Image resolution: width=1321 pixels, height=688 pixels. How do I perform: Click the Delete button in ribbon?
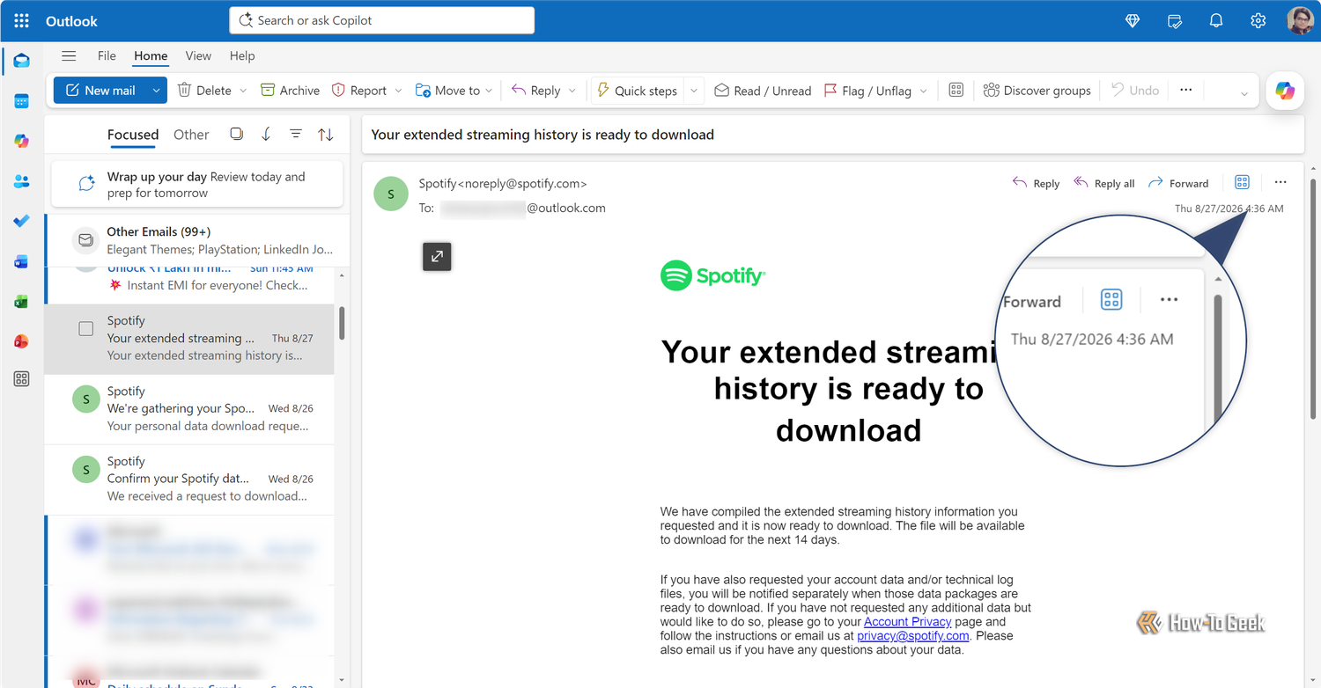(x=204, y=90)
